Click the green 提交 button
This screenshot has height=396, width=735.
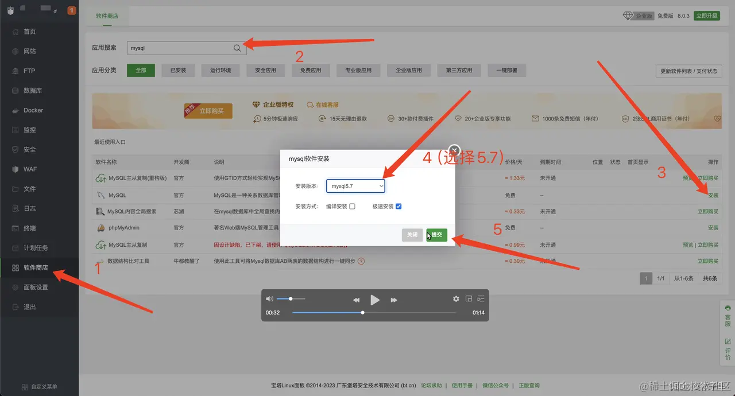click(x=436, y=235)
